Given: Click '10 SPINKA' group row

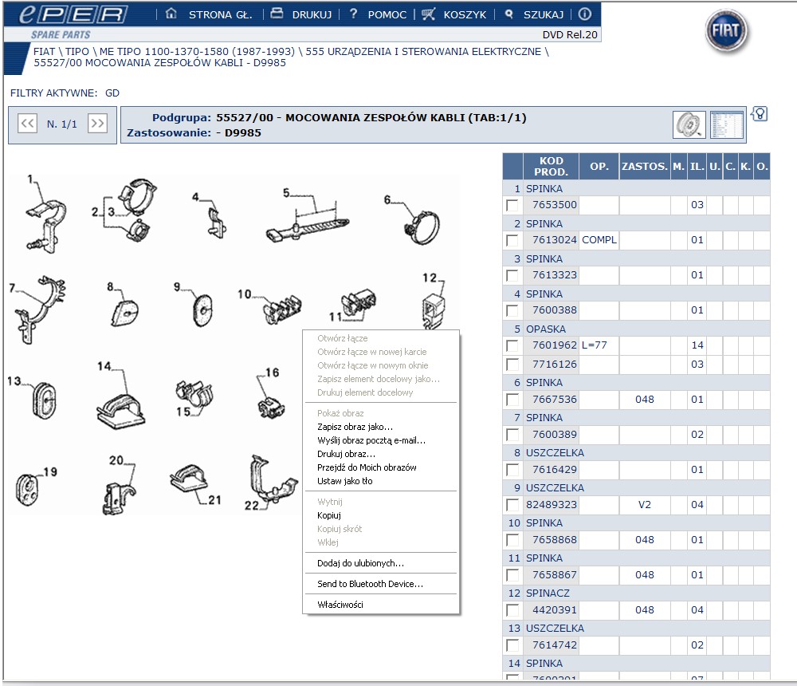Looking at the screenshot, I should click(636, 523).
